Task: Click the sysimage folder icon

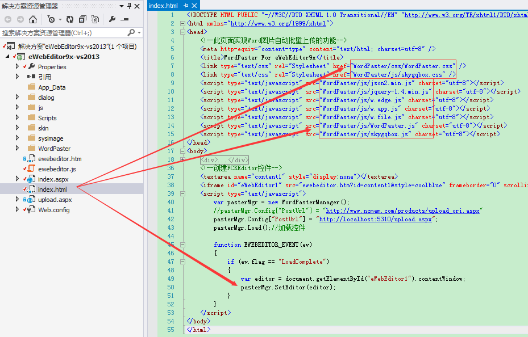Action: (x=32, y=138)
